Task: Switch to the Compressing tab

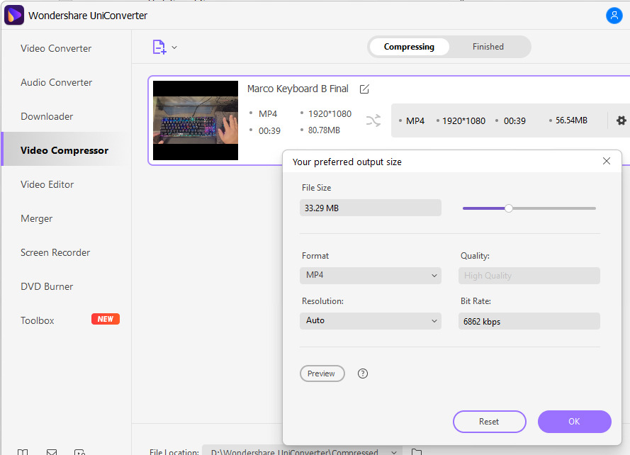Action: (x=409, y=47)
